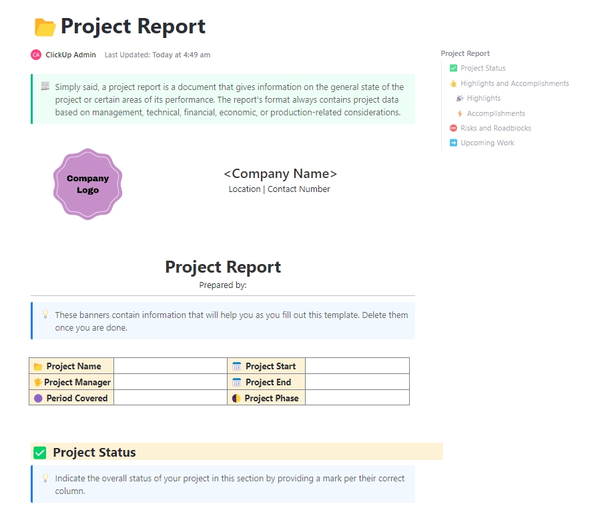606x512 pixels.
Task: Click the lightbulb icon in the blue banner
Action: 44,315
